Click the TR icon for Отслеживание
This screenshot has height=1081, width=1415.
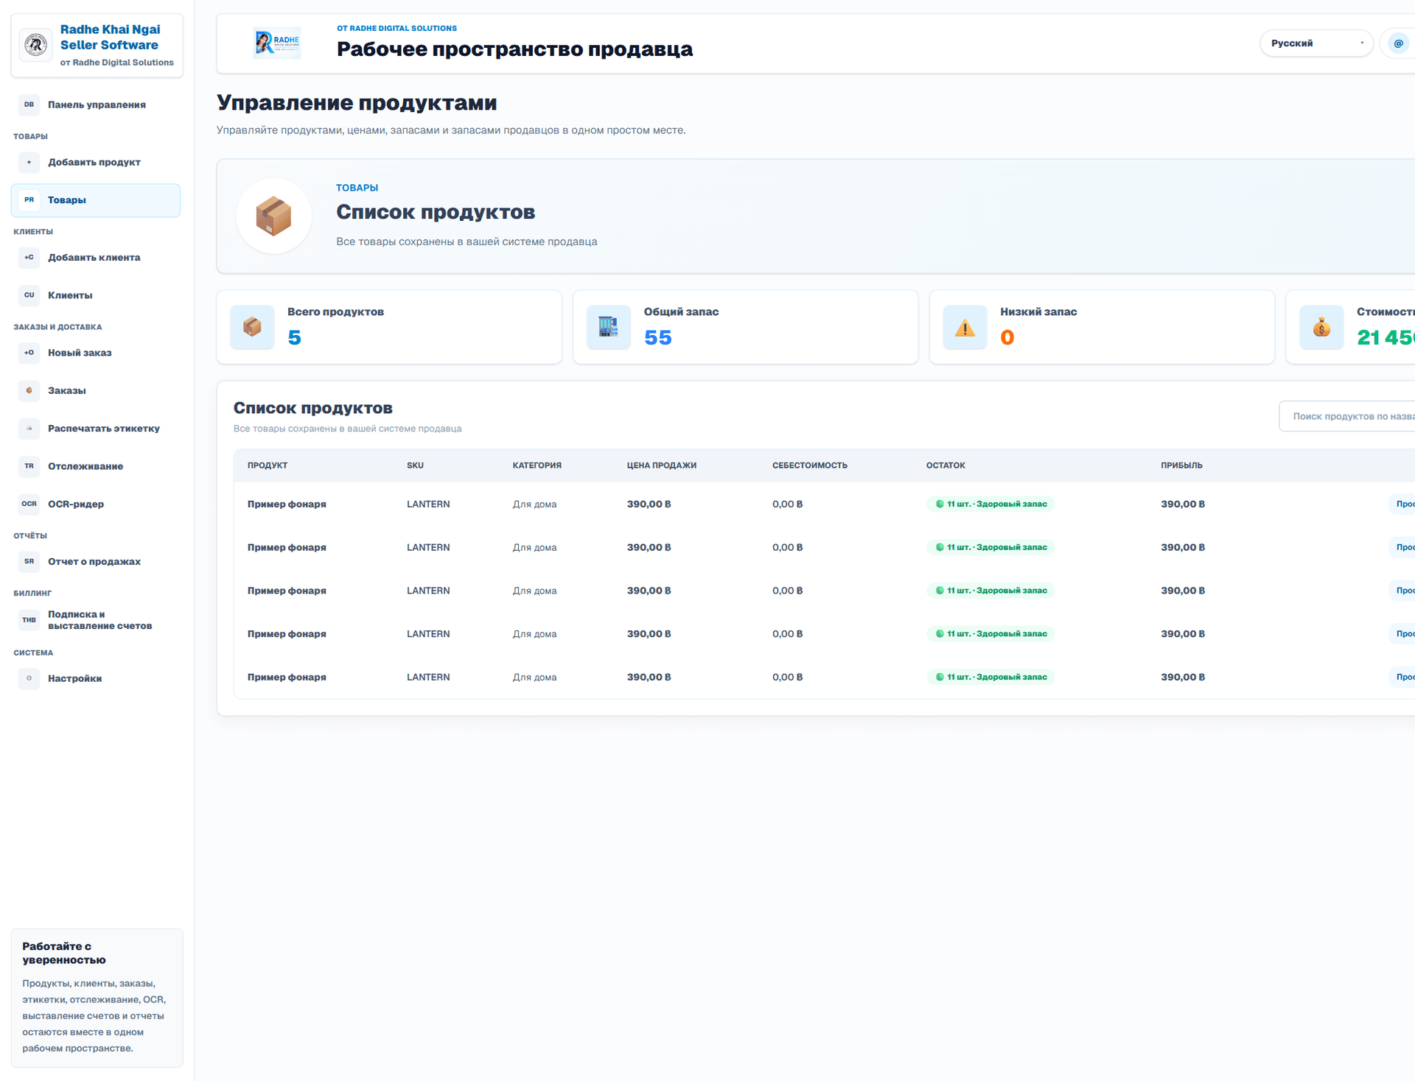tap(29, 466)
